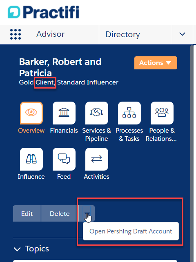Open the Financials bank icon
196x262 pixels.
point(64,113)
